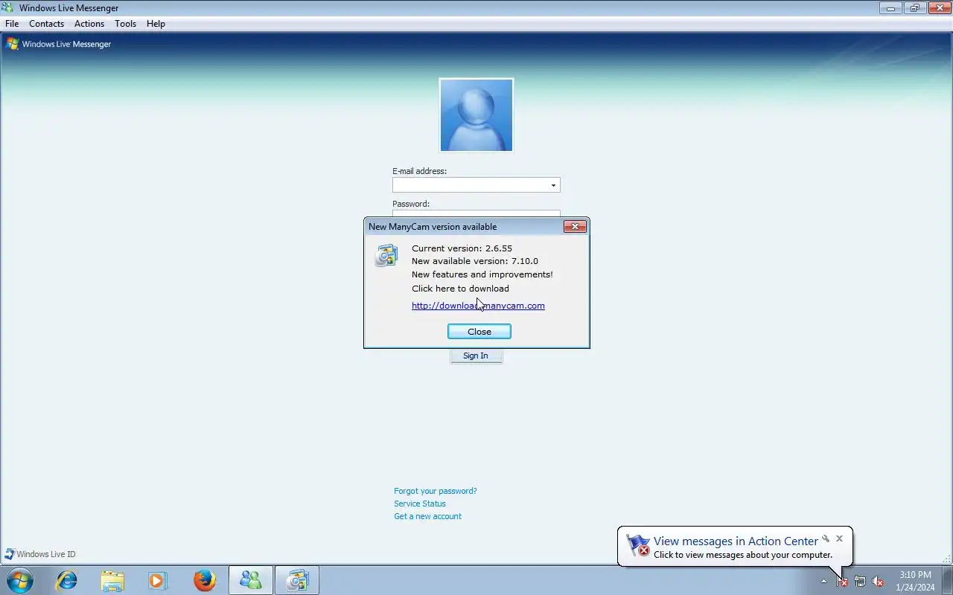Click the ManyCam camera icon in dialog
Screen dimensions: 953x595
tap(386, 255)
